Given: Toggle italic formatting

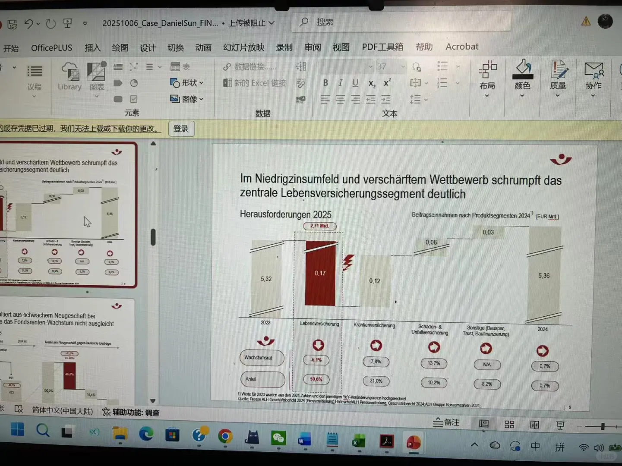Looking at the screenshot, I should [x=341, y=82].
